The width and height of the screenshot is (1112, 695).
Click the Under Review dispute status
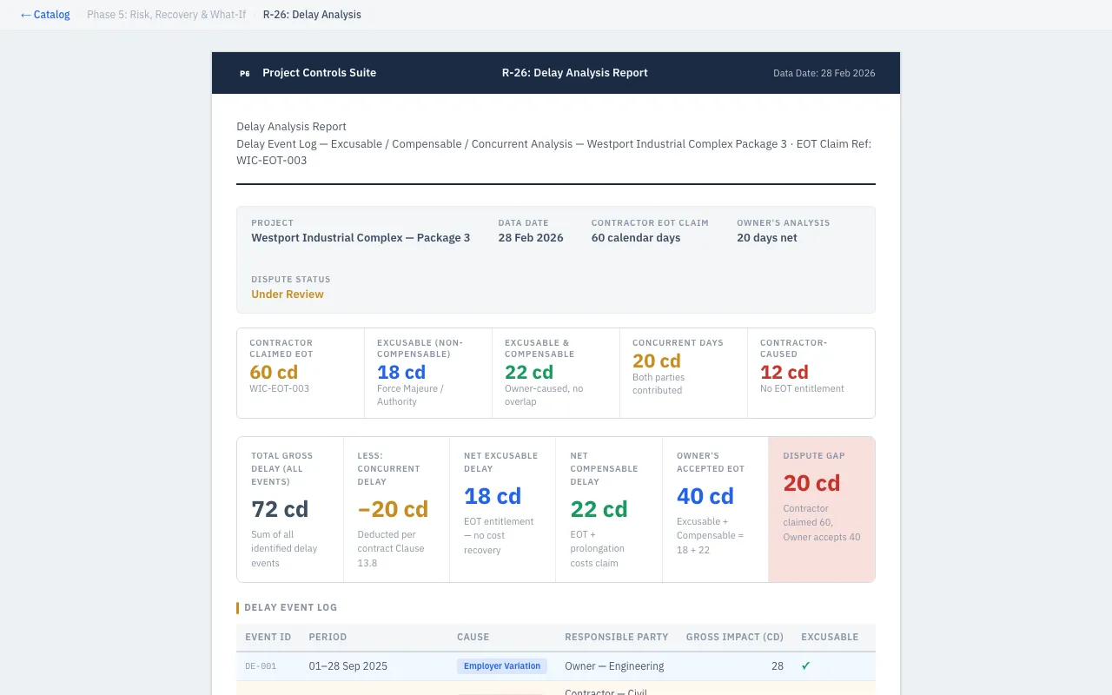[288, 295]
